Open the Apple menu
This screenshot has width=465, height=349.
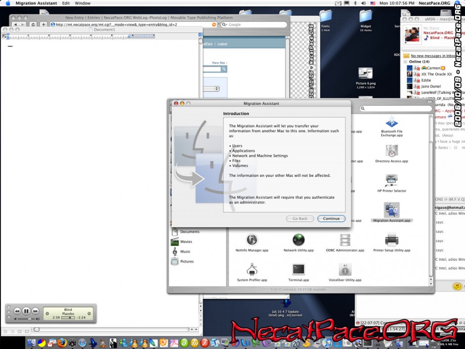8,3
